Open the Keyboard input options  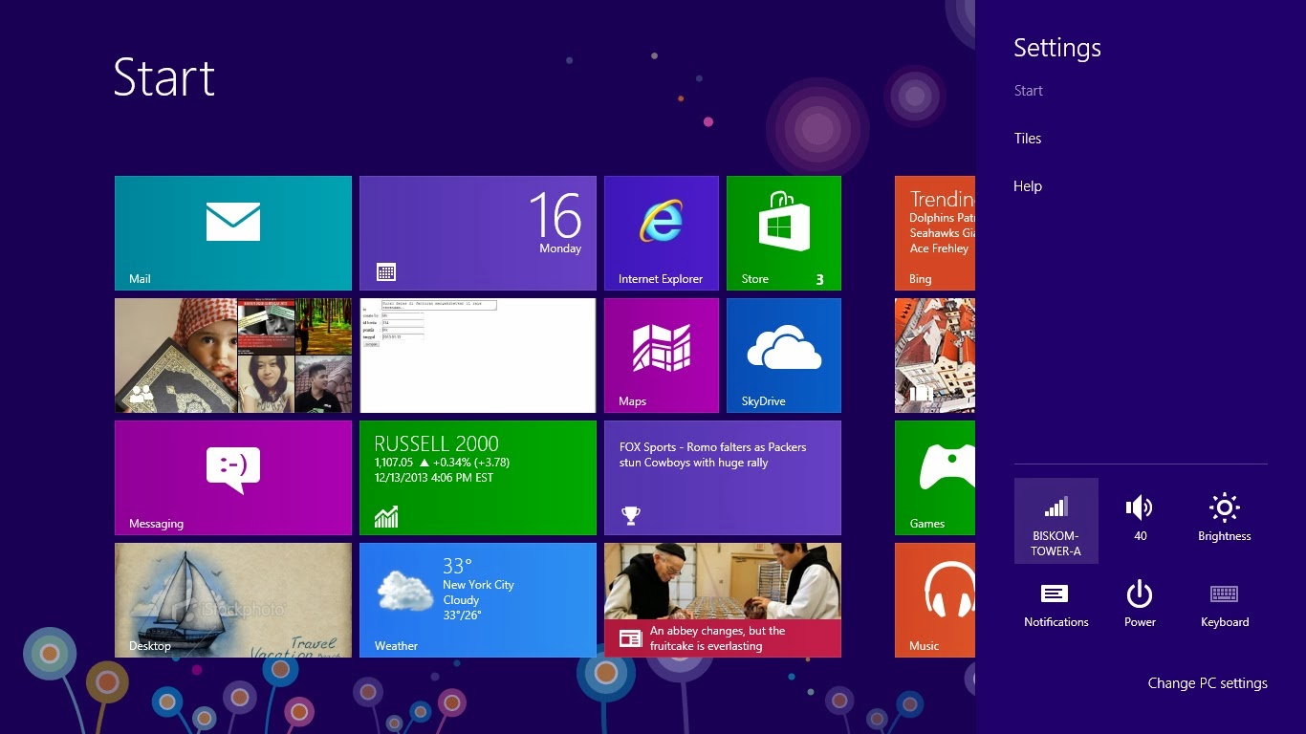[x=1225, y=606]
